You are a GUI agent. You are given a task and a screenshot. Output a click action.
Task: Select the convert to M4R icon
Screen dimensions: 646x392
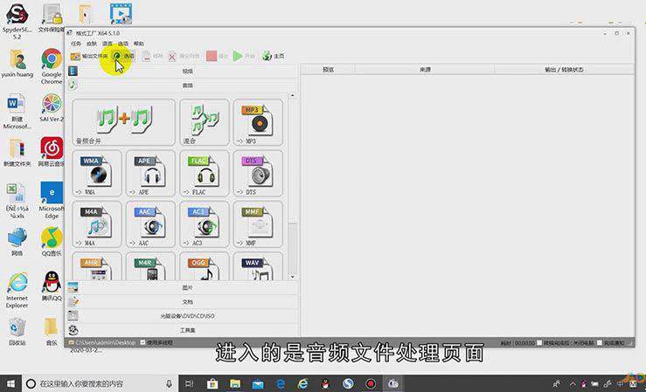pos(150,266)
